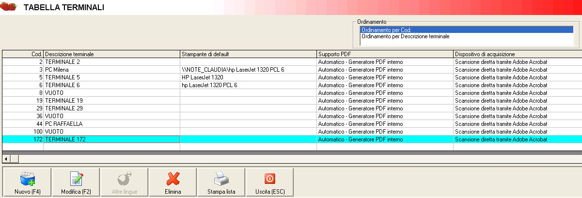This screenshot has width=582, height=198.
Task: Click the code 44 cell
Action: coord(23,124)
